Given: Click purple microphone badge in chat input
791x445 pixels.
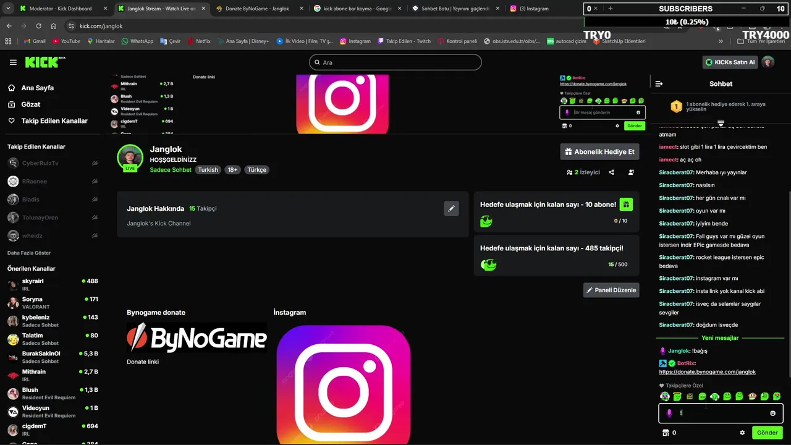Looking at the screenshot, I should (669, 413).
